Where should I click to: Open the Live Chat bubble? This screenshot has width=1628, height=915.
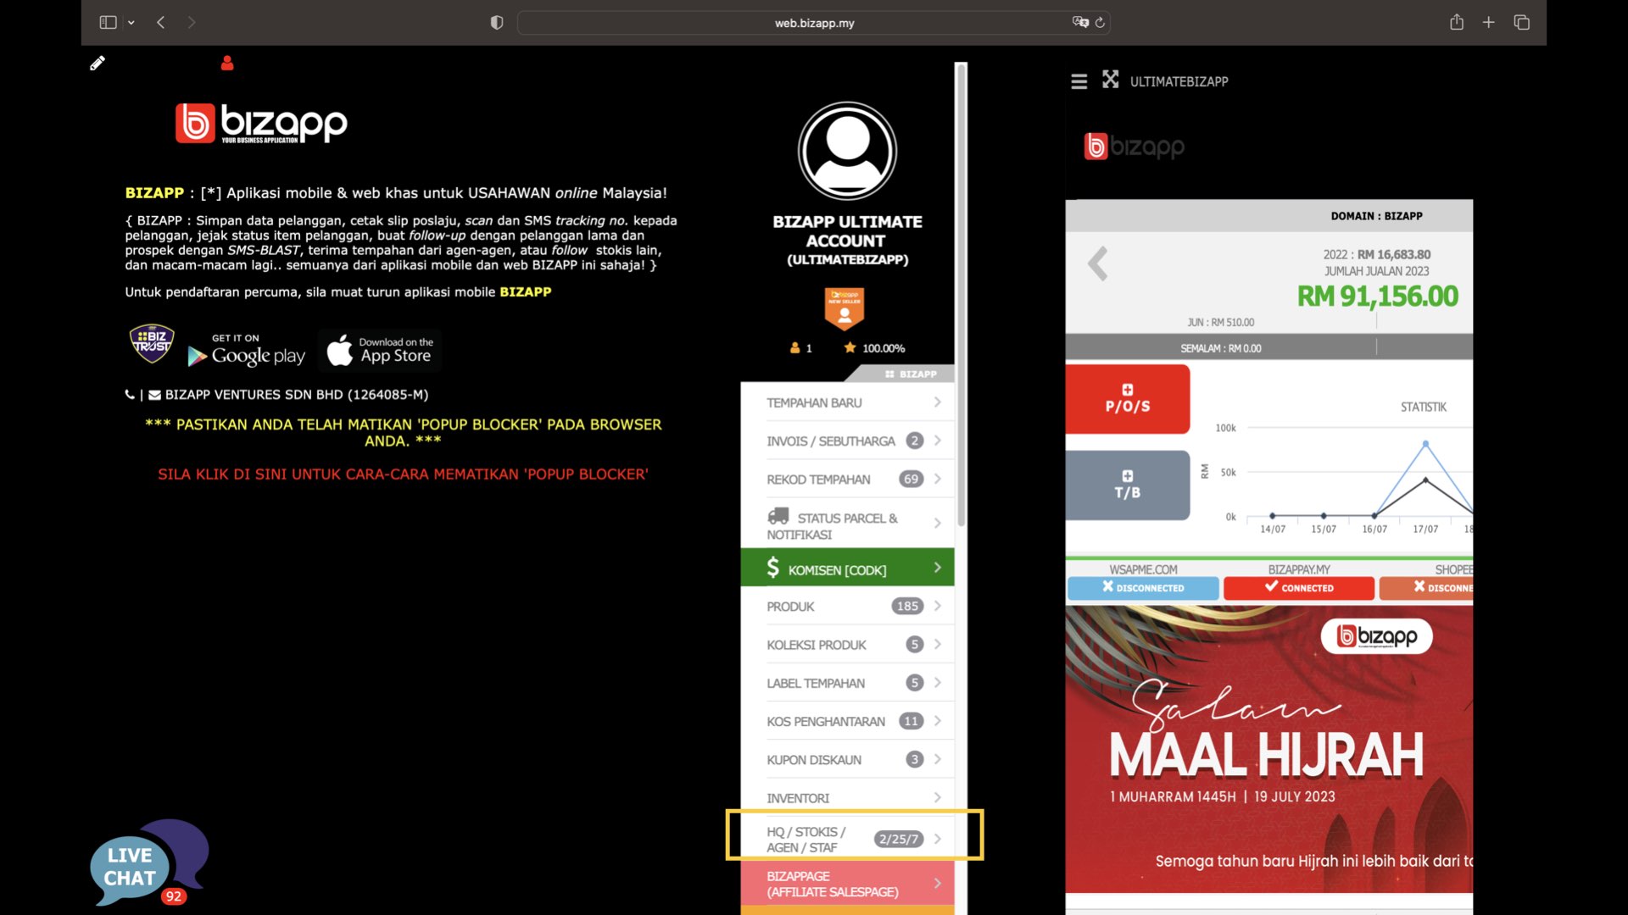coord(149,862)
